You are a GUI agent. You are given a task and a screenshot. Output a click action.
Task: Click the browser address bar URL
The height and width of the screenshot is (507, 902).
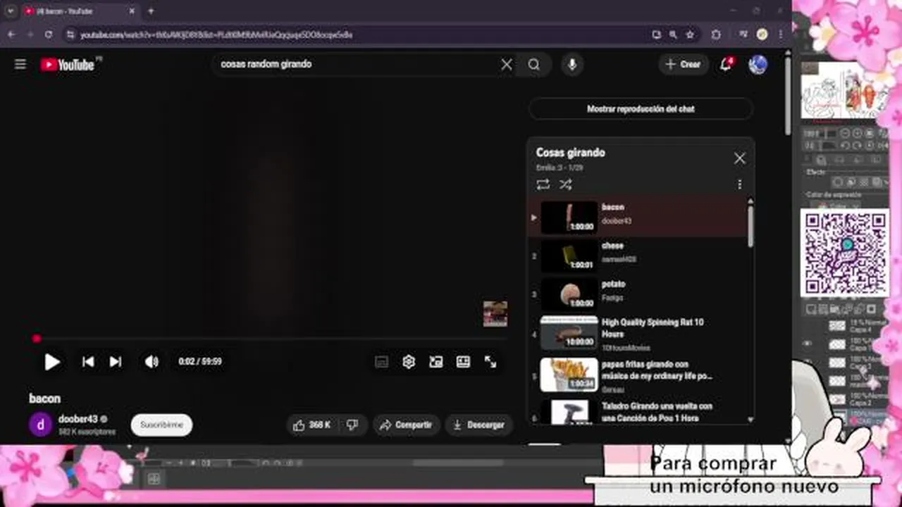216,35
